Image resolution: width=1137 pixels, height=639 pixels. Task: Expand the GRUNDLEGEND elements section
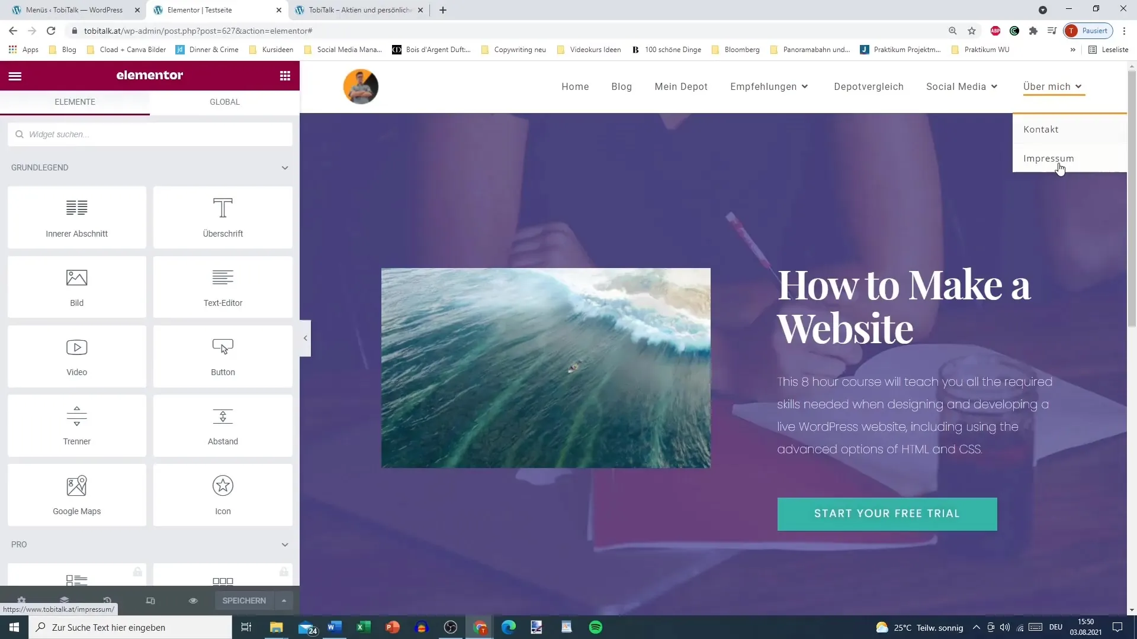(x=286, y=167)
